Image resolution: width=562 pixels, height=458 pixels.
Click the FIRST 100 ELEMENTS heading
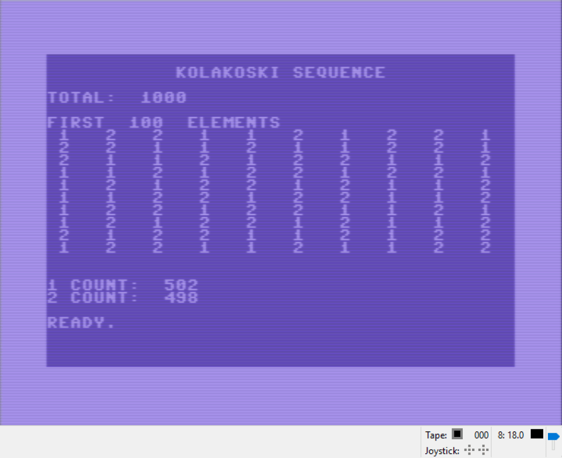(164, 122)
